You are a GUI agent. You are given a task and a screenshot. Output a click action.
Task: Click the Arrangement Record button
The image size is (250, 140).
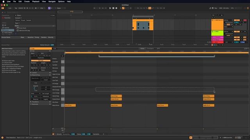pos(116,8)
